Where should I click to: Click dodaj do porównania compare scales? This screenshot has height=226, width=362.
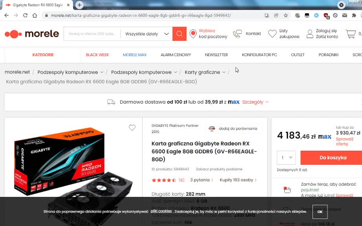pos(212,128)
